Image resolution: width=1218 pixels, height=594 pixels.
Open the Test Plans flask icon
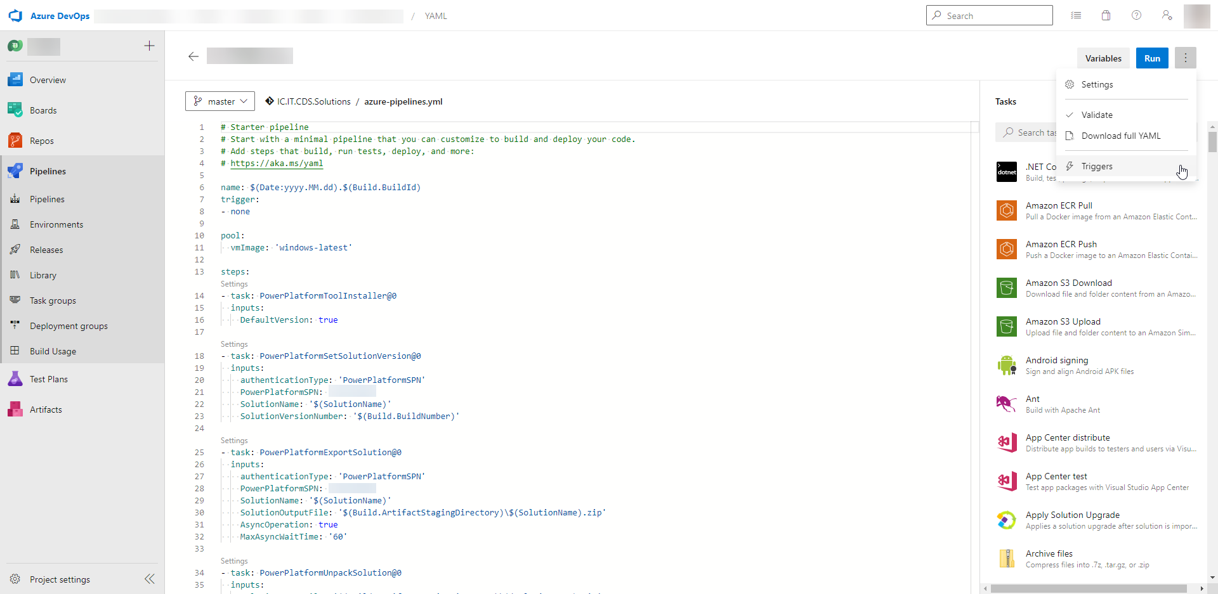15,379
